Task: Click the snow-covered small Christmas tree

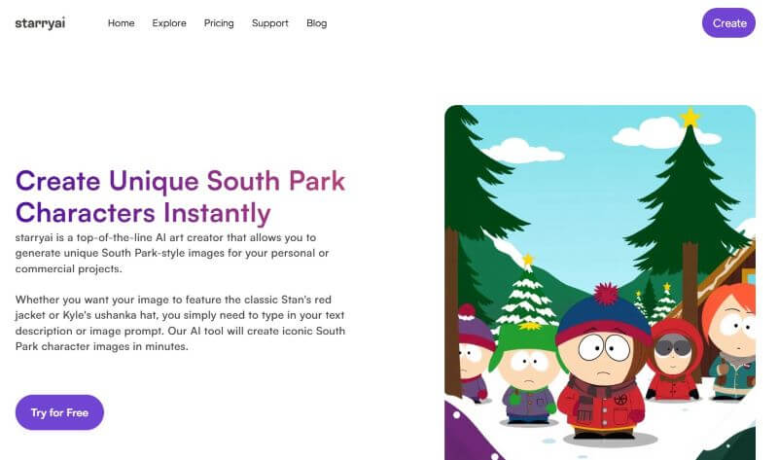Action: click(527, 296)
